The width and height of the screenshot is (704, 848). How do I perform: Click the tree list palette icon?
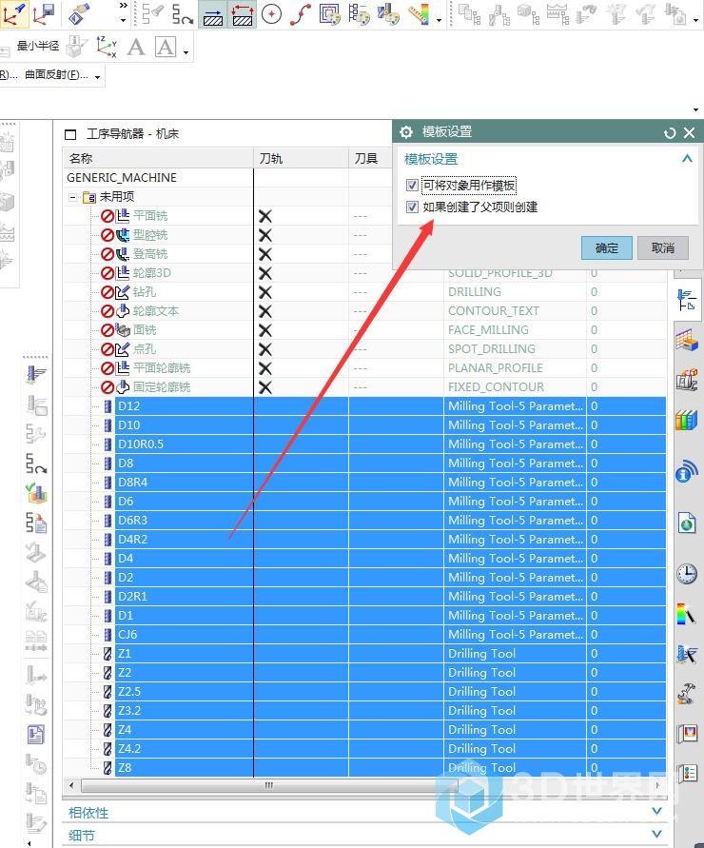[x=359, y=14]
